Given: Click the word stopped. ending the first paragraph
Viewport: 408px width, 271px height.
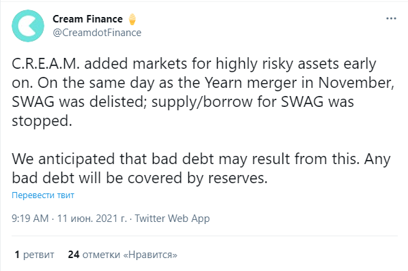Looking at the screenshot, I should 42,121.
